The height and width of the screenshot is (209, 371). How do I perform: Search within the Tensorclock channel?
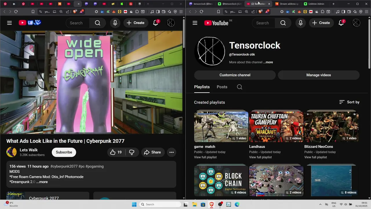239,87
